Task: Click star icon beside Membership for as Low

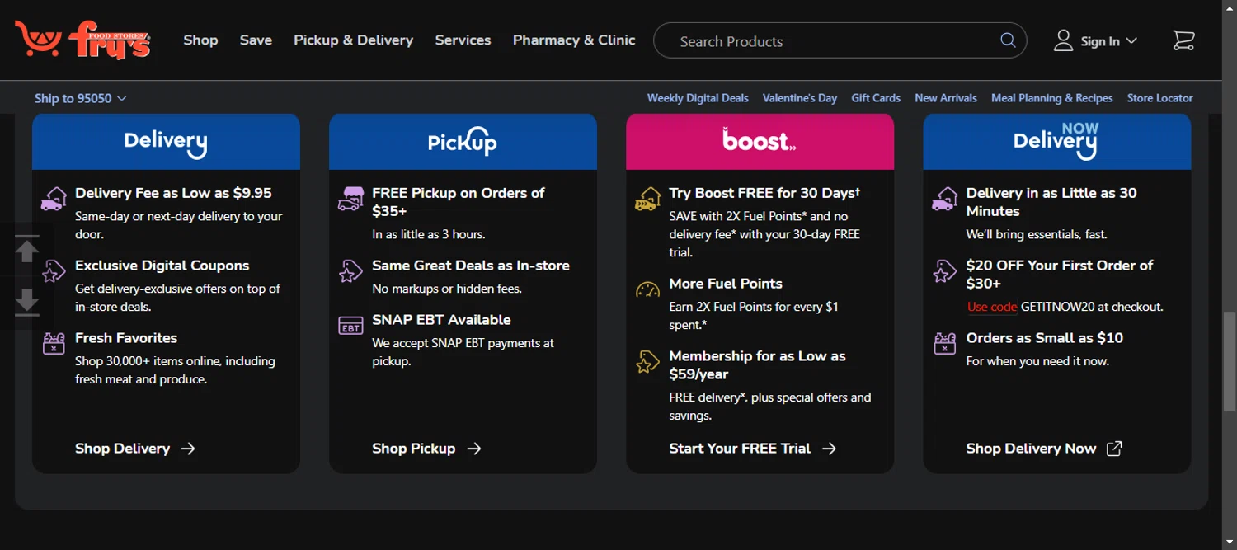Action: pos(647,361)
